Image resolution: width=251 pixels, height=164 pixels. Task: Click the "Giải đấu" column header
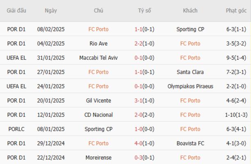[16, 10]
